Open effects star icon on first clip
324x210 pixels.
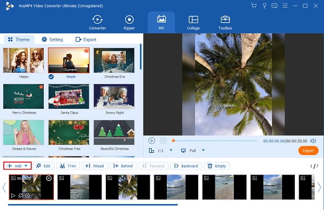point(21,195)
